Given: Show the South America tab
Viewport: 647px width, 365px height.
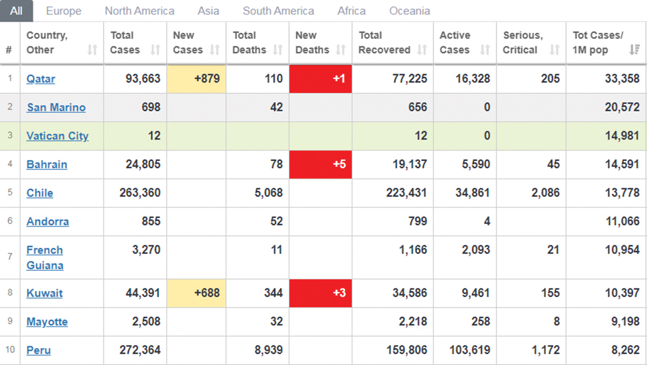Looking at the screenshot, I should (278, 11).
